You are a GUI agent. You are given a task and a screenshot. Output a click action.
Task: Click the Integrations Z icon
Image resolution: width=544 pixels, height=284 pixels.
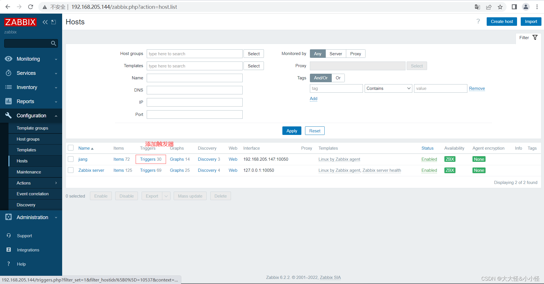click(9, 250)
